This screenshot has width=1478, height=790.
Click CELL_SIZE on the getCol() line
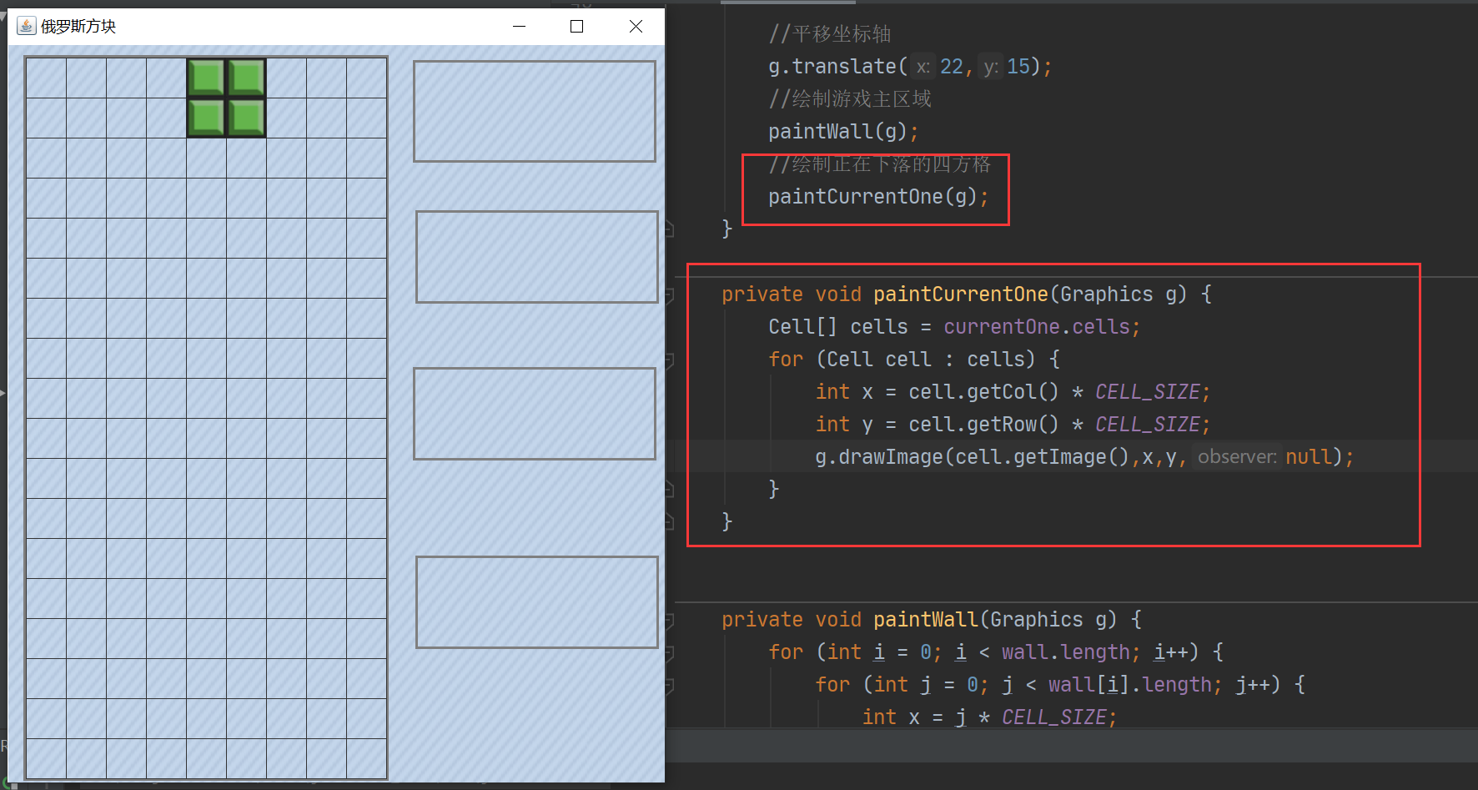click(x=1148, y=392)
